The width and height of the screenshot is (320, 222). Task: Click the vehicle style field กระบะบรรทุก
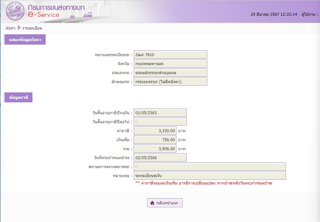(x=170, y=81)
